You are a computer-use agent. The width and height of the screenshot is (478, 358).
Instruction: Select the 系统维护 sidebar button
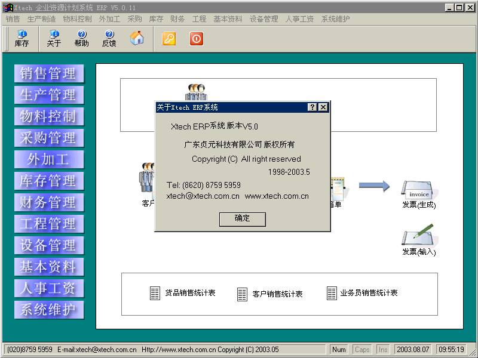coord(49,310)
